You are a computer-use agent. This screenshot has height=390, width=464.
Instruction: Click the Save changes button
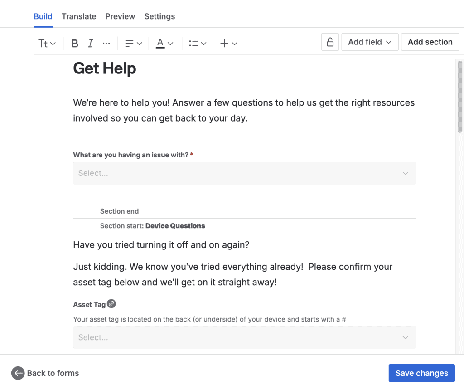tap(421, 373)
